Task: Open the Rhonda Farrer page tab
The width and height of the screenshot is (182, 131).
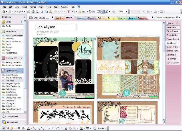Action: point(173,51)
